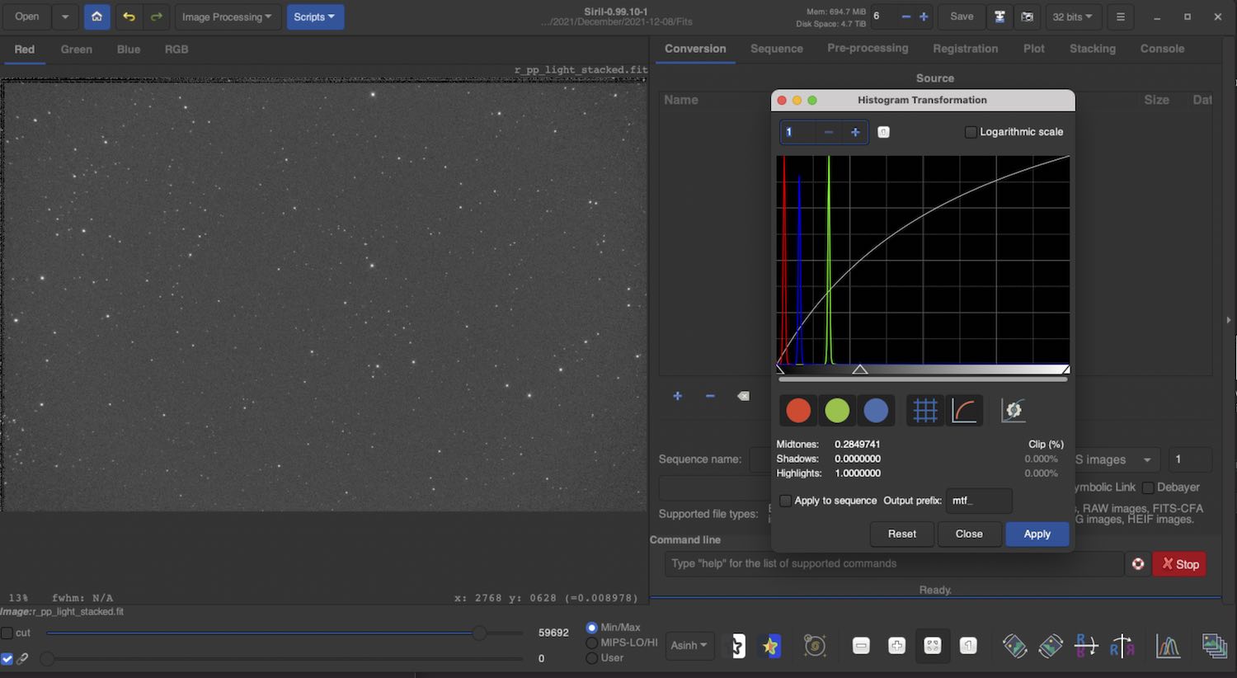Open the Asinh display mode dropdown
The height and width of the screenshot is (678, 1237).
point(689,646)
